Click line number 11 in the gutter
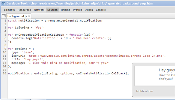Viewport: 175px width, 100px height. pyautogui.click(x=4, y=56)
